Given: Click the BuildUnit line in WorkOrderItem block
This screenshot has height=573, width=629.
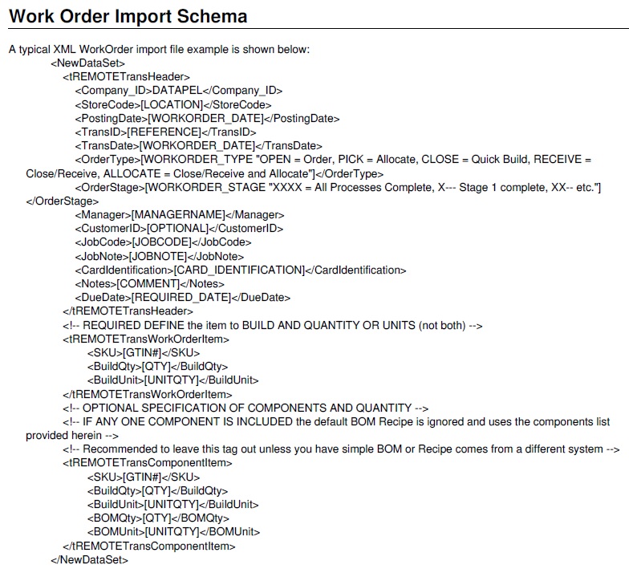Looking at the screenshot, I should coord(173,380).
